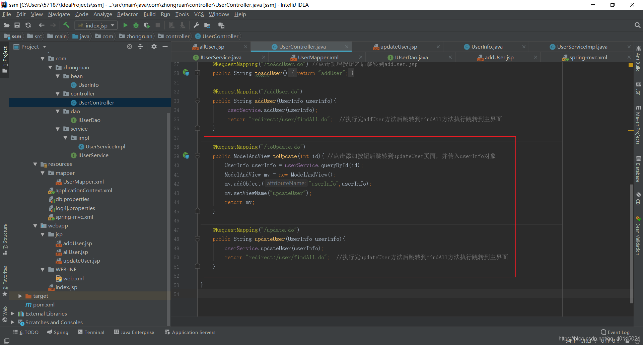The height and width of the screenshot is (345, 643).
Task: Open the Navigate menu
Action: pyautogui.click(x=59, y=14)
